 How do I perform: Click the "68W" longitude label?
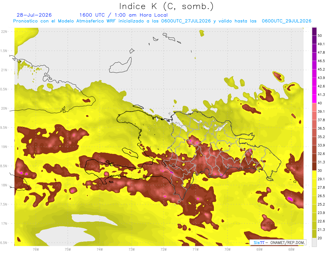click(x=291, y=249)
